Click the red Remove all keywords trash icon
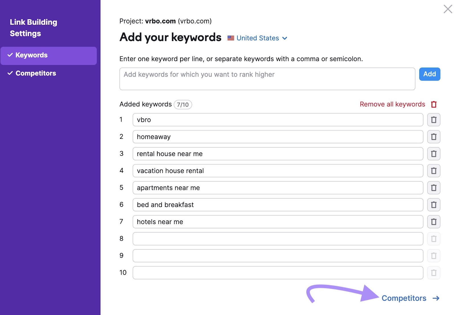 [x=433, y=104]
